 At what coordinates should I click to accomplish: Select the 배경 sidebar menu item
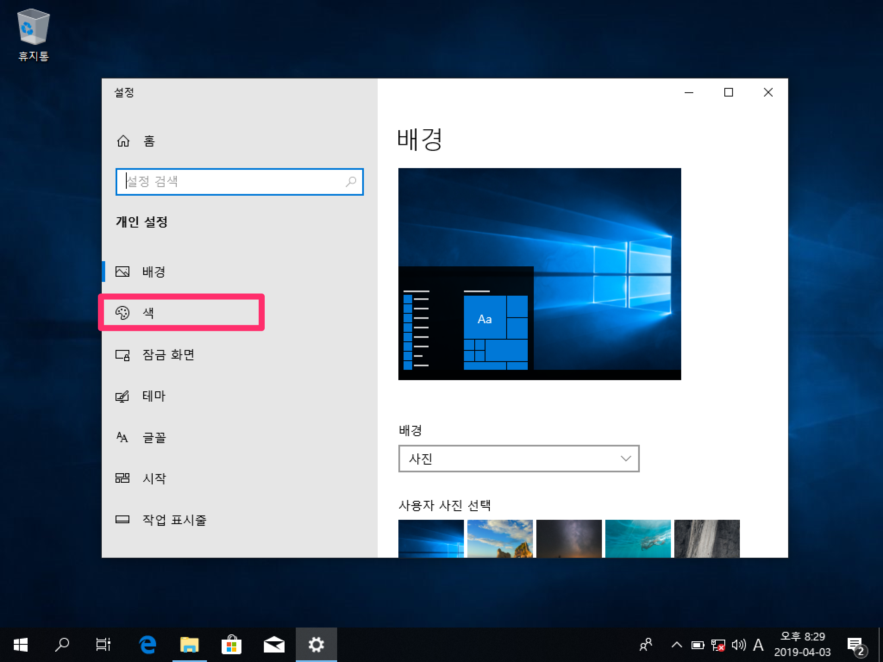coord(154,272)
